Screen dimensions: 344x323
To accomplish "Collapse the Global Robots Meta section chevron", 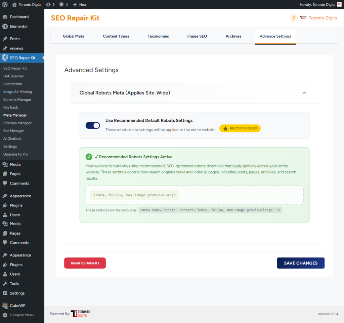I will tap(304, 93).
